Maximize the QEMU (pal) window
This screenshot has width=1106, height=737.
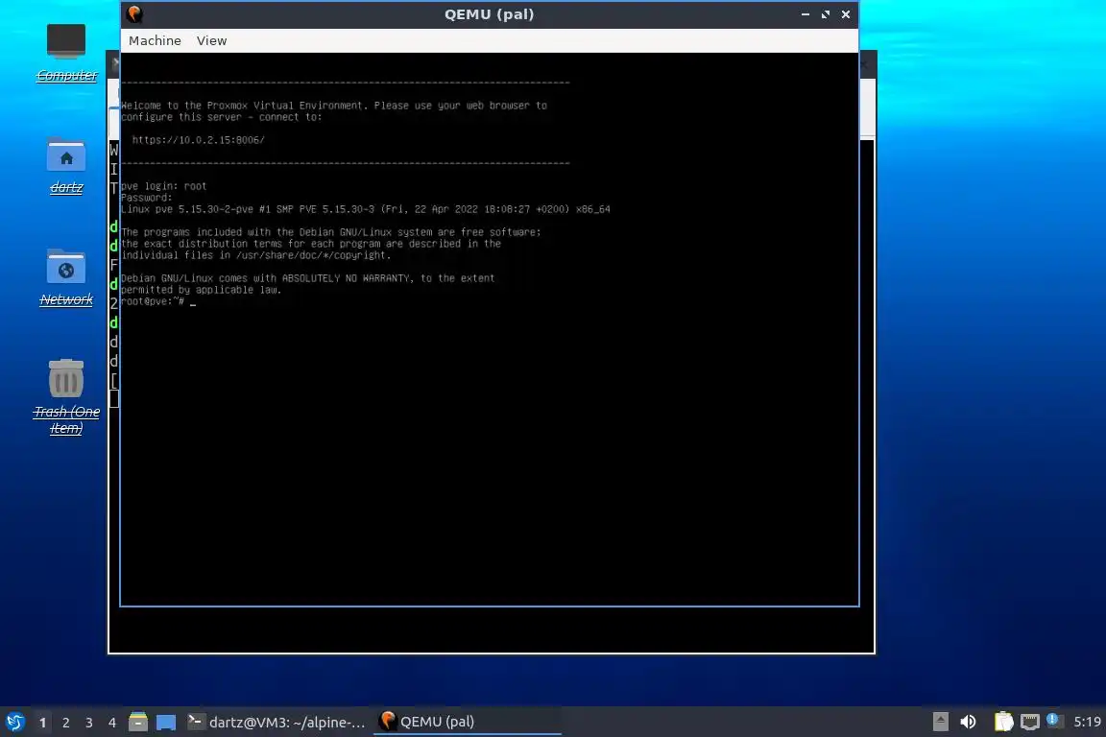point(826,14)
